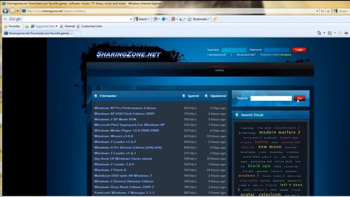Viewport: 350px width, 197px height.
Task: Click the Add to Favorites Bar icon
Action: 27,26
